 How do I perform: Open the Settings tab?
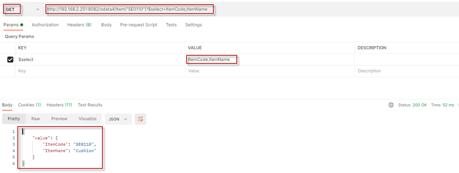click(193, 25)
